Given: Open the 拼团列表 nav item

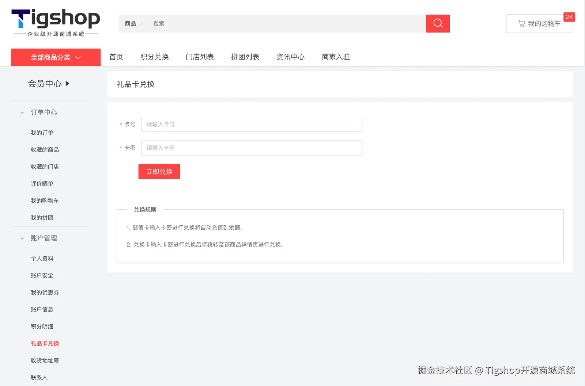Looking at the screenshot, I should (245, 57).
